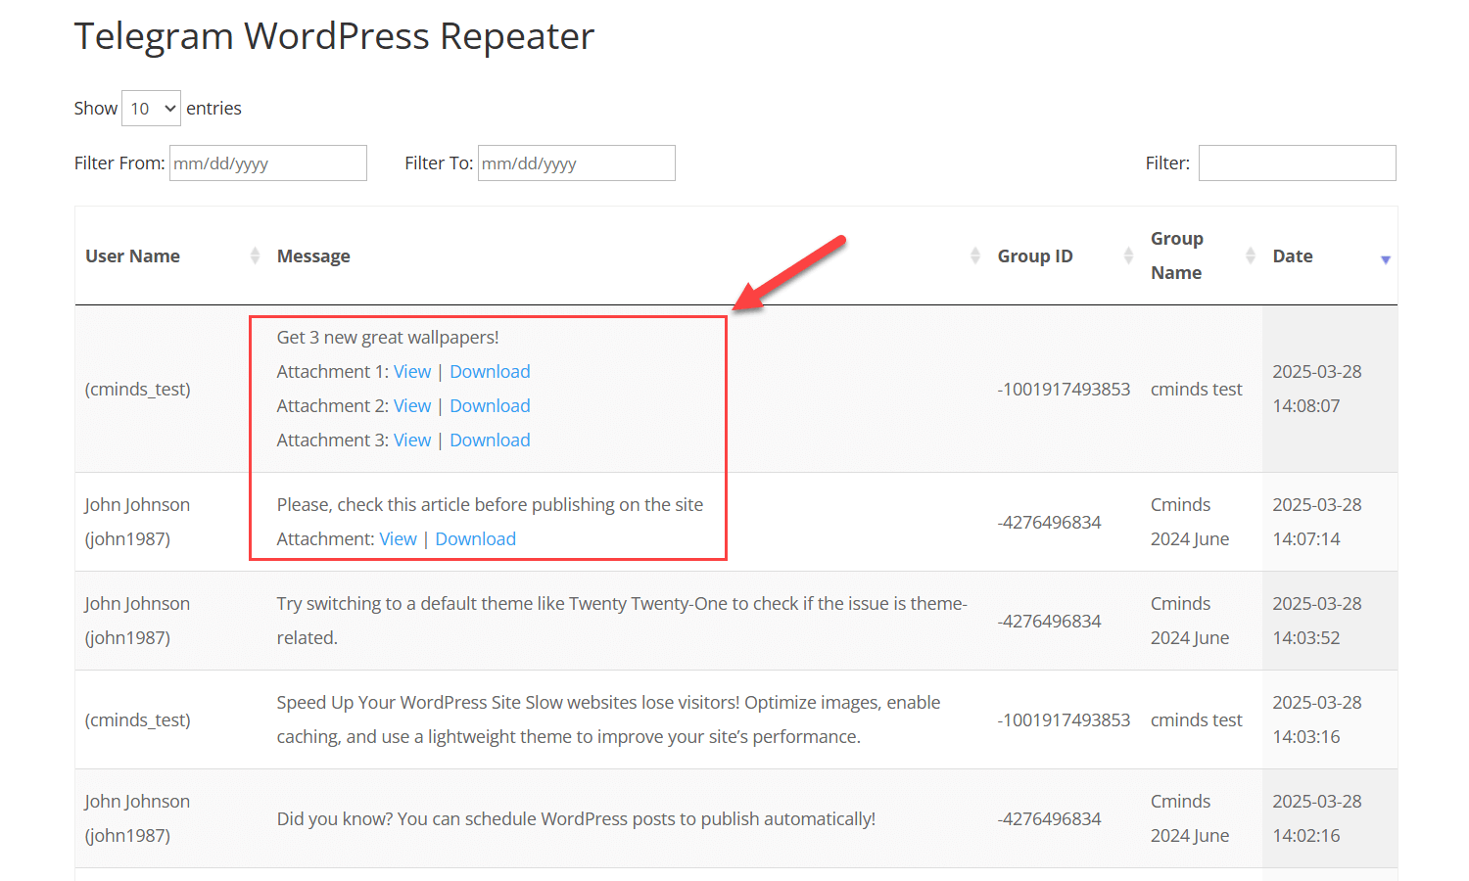
Task: Open the Show entries dropdown
Action: [x=151, y=109]
